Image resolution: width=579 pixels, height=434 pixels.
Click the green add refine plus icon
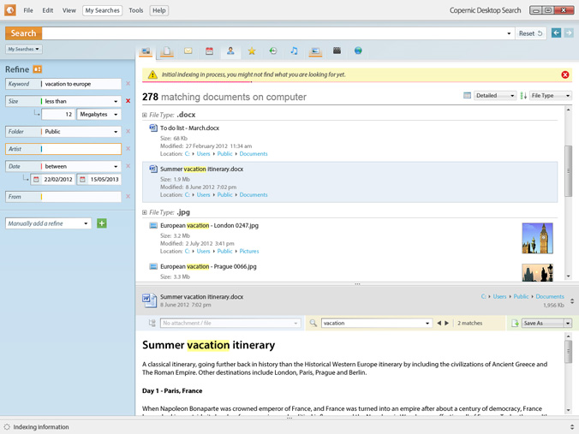point(102,223)
